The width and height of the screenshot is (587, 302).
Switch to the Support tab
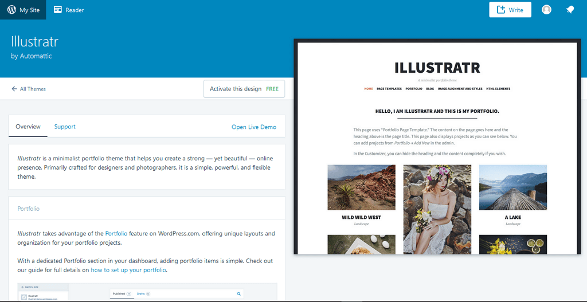[65, 127]
